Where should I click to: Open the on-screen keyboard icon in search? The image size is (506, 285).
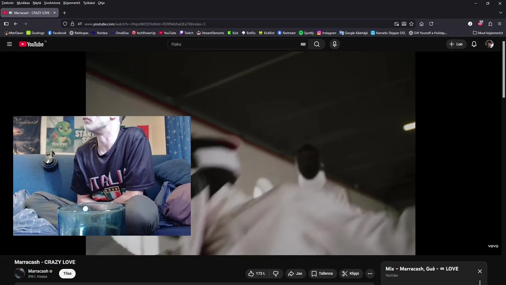pyautogui.click(x=303, y=44)
